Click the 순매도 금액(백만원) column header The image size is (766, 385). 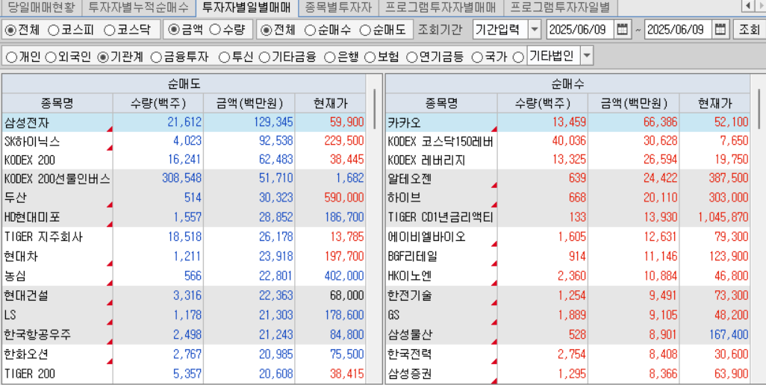(x=249, y=103)
